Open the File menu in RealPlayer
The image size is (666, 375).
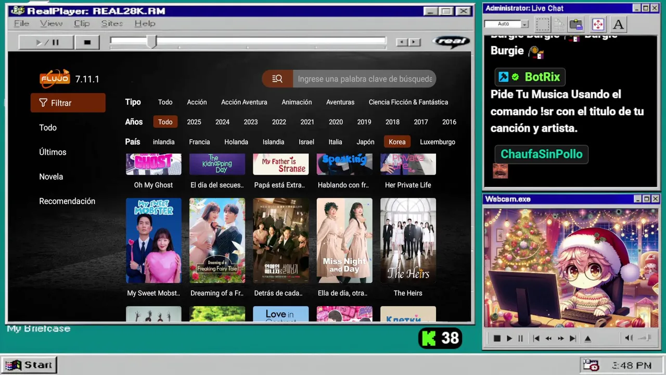[x=21, y=23]
